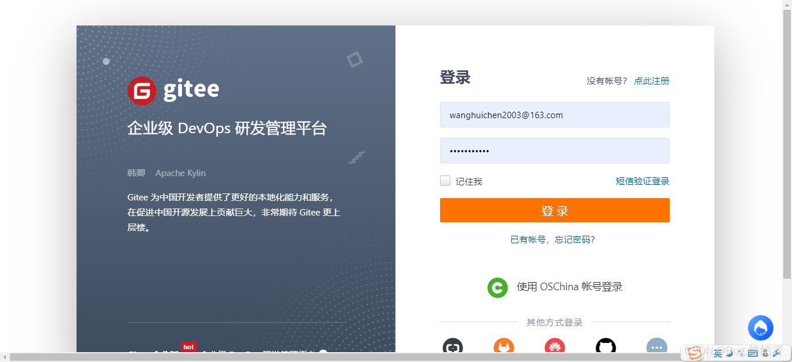Click the green OSChina logo icon
The height and width of the screenshot is (362, 792).
coord(497,287)
